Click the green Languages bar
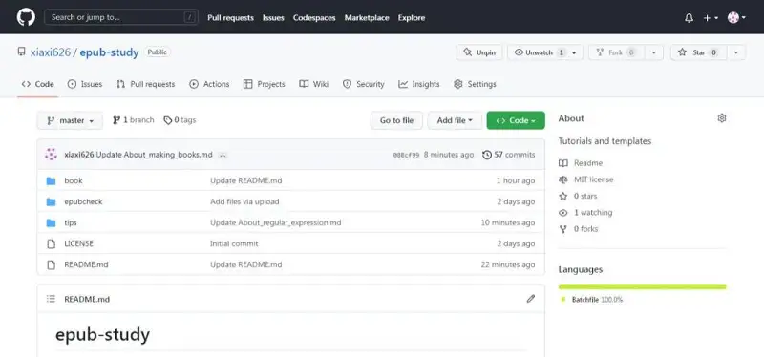Image resolution: width=764 pixels, height=357 pixels. 642,287
